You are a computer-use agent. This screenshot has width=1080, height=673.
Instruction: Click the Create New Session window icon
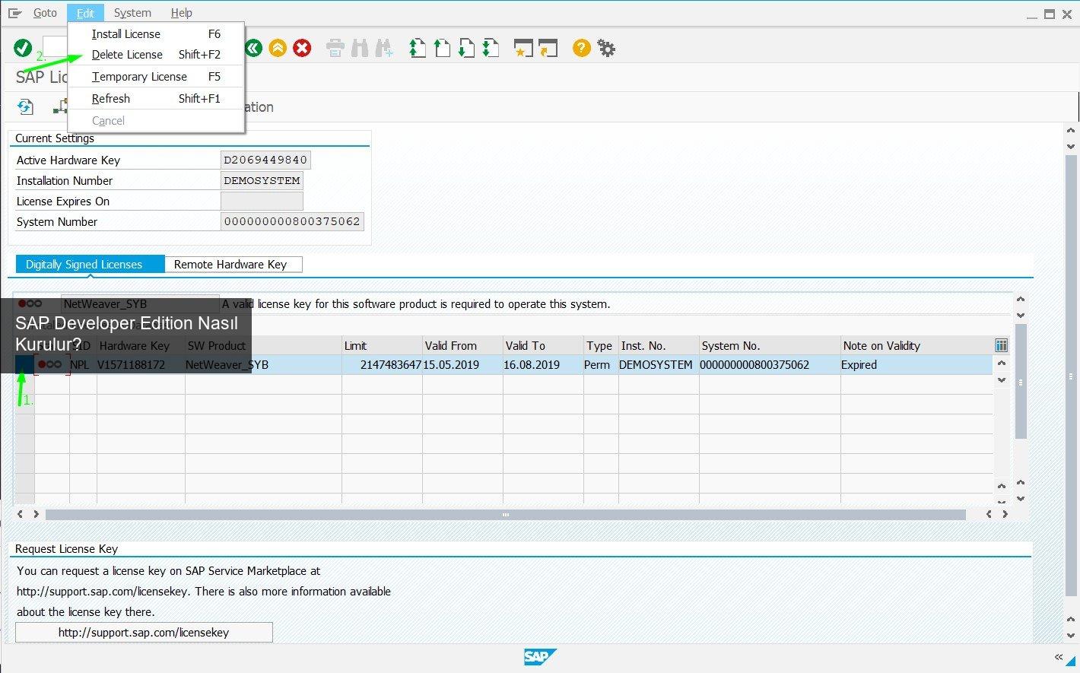(x=523, y=49)
